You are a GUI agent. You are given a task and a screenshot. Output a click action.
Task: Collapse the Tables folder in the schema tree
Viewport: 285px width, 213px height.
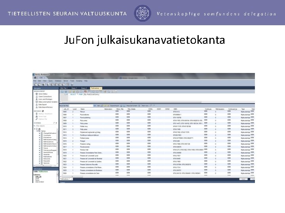pos(37,131)
